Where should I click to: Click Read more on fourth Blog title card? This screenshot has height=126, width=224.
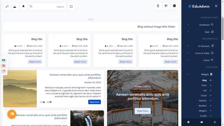170,62
